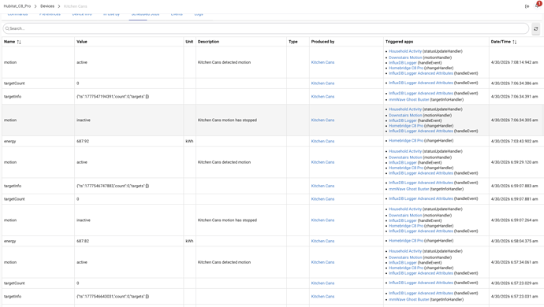Switch to the Events tab

pyautogui.click(x=177, y=14)
